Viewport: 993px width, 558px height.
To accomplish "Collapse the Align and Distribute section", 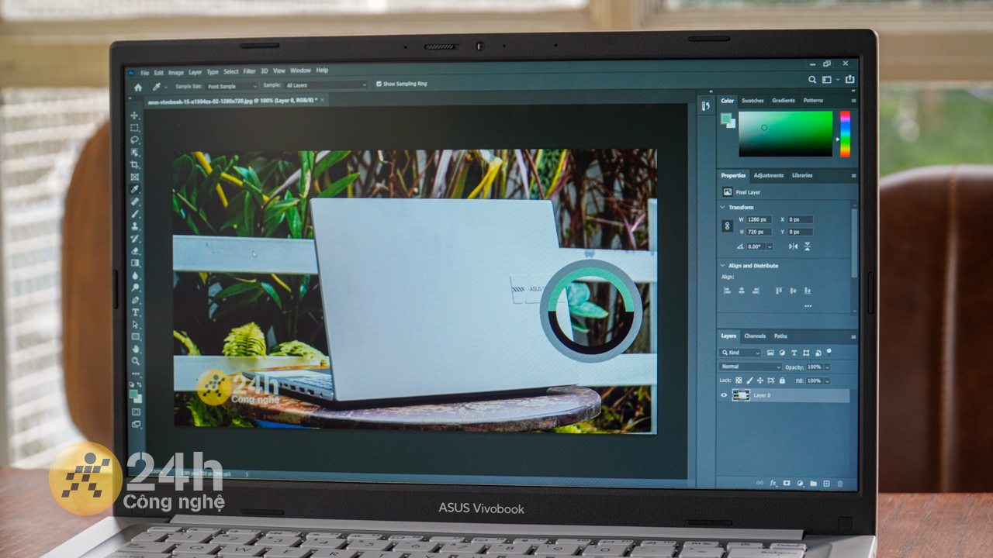I will point(723,266).
